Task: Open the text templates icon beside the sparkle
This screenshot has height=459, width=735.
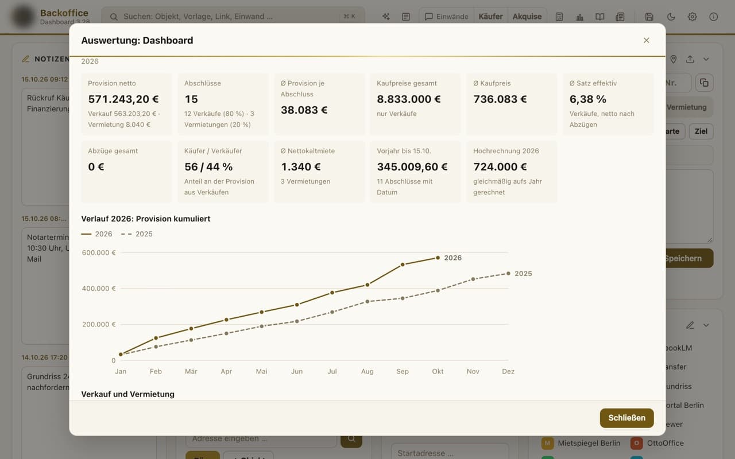Action: pyautogui.click(x=406, y=17)
